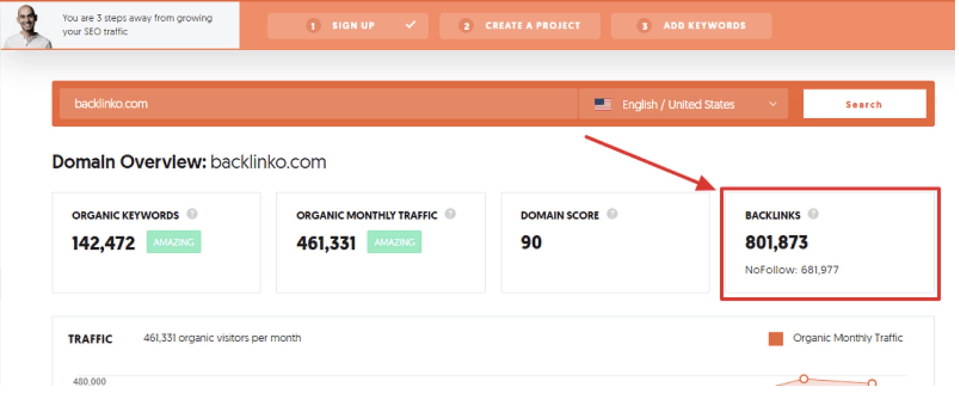Expand language selector chevron arrow
Viewport: 959px width, 401px height.
[x=773, y=104]
